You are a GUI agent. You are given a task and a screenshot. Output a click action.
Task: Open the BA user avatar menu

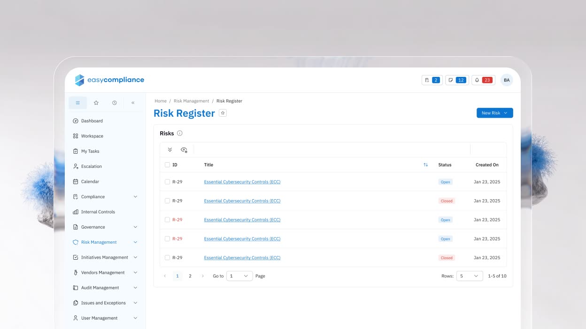pos(507,80)
